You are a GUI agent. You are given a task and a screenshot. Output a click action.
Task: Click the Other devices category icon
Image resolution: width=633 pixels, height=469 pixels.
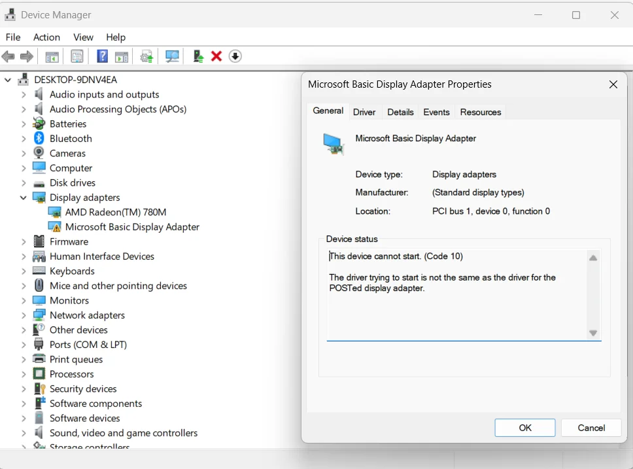pos(39,329)
